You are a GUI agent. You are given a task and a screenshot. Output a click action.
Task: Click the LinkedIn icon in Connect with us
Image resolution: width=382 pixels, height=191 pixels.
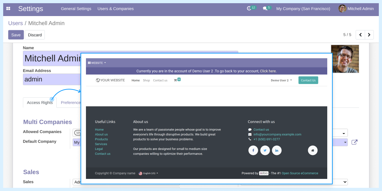click(277, 150)
